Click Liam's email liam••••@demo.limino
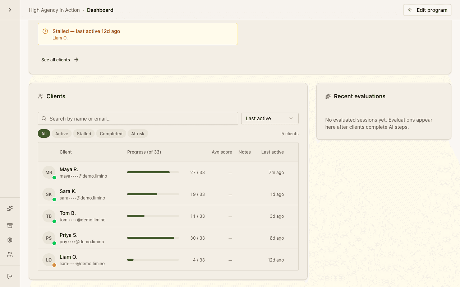The height and width of the screenshot is (287, 460). [x=82, y=264]
